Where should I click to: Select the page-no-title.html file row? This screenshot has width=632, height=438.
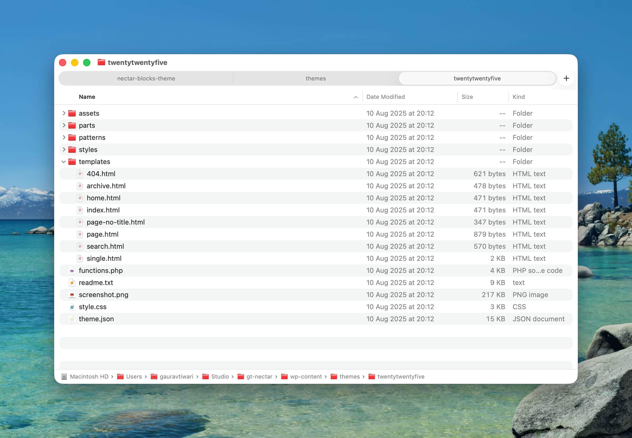point(115,222)
